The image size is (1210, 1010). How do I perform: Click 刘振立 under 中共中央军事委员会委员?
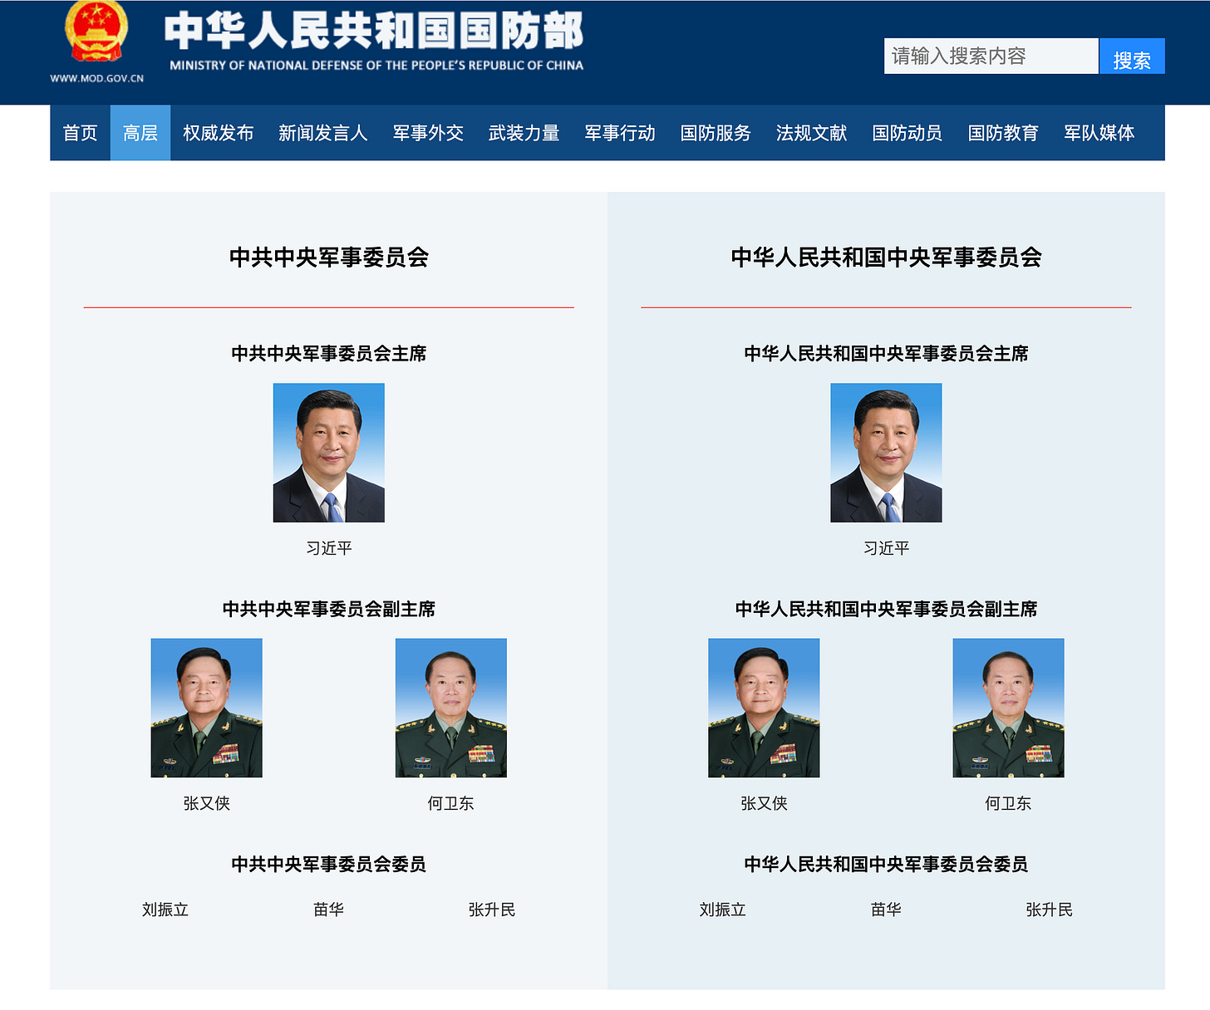point(165,909)
